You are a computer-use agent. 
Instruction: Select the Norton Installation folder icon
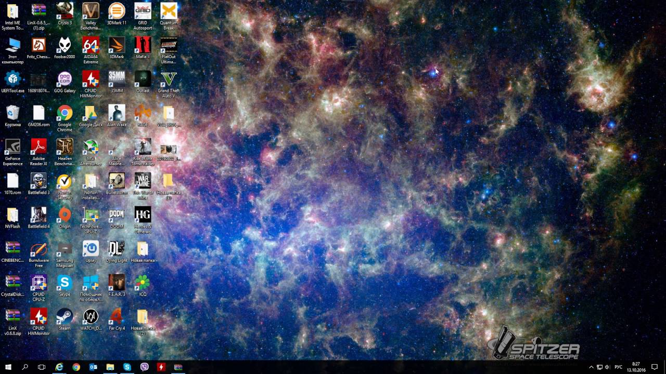[x=91, y=186]
